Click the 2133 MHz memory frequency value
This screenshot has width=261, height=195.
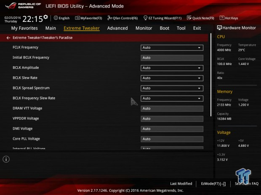(x=224, y=105)
